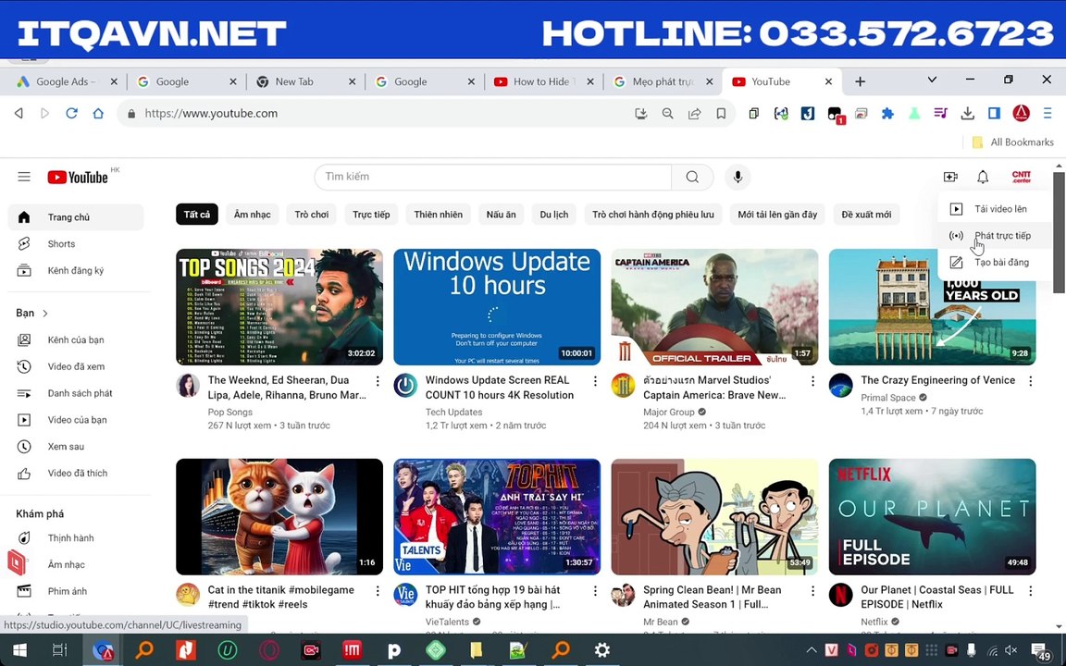The height and width of the screenshot is (666, 1066).
Task: Open options for The Weeknd video
Action: click(x=378, y=381)
